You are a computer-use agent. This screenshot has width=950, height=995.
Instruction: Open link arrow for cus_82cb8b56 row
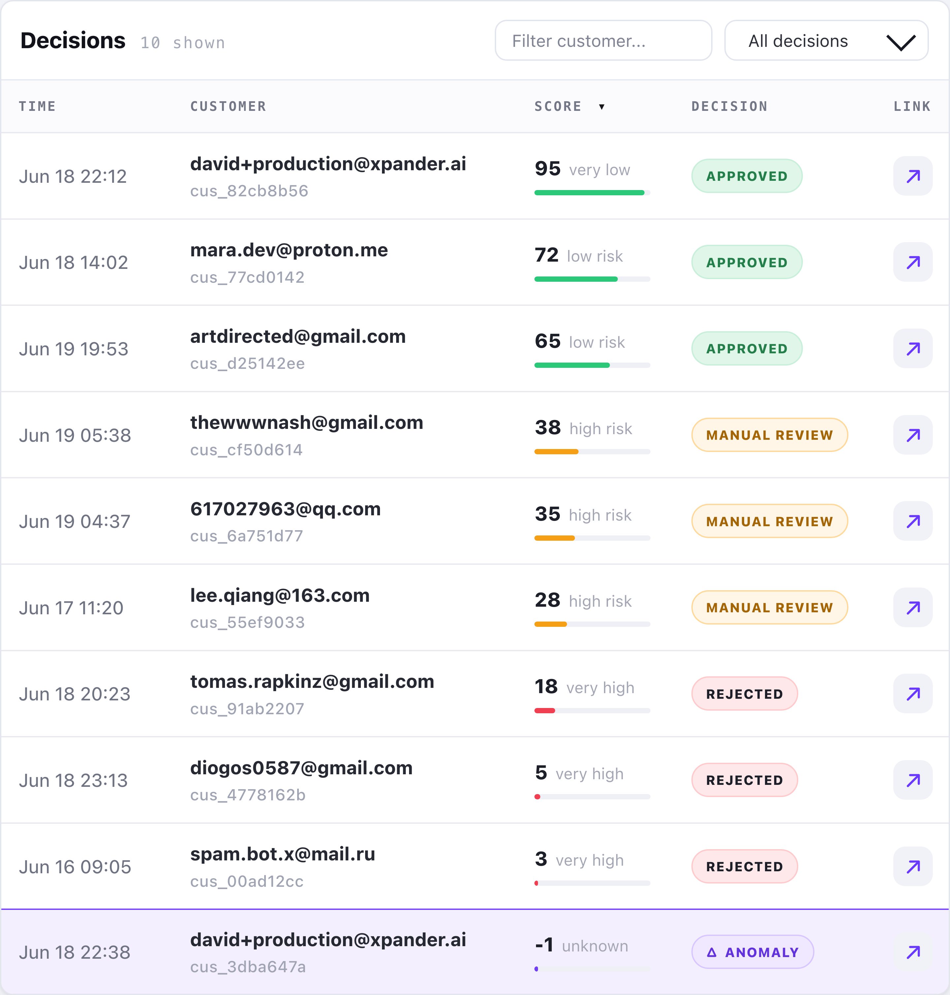(x=912, y=176)
